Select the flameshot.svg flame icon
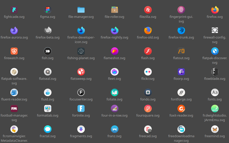 tap(115, 51)
